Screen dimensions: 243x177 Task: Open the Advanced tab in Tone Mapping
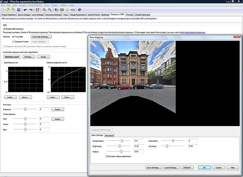[x=109, y=135]
